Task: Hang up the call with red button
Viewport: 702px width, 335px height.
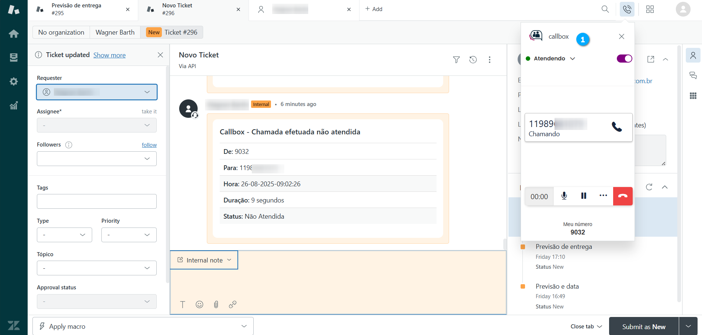Action: 623,196
